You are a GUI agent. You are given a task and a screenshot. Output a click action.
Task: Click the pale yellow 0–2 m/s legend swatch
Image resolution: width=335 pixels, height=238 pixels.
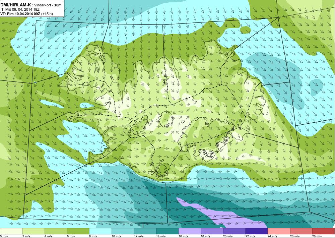[11, 231]
